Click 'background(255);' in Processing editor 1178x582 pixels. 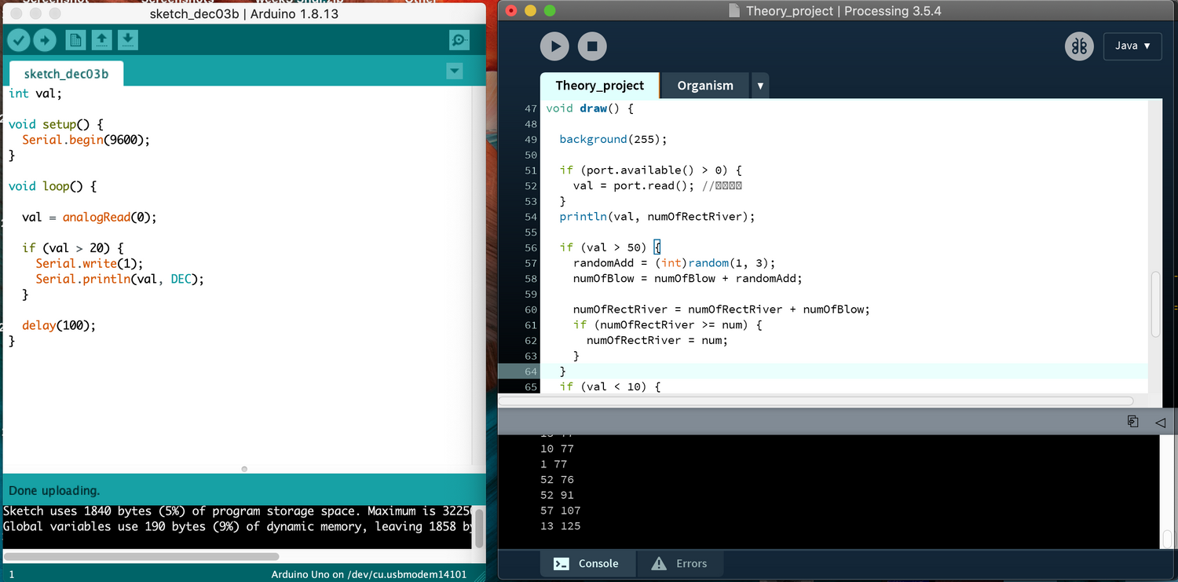(x=613, y=139)
